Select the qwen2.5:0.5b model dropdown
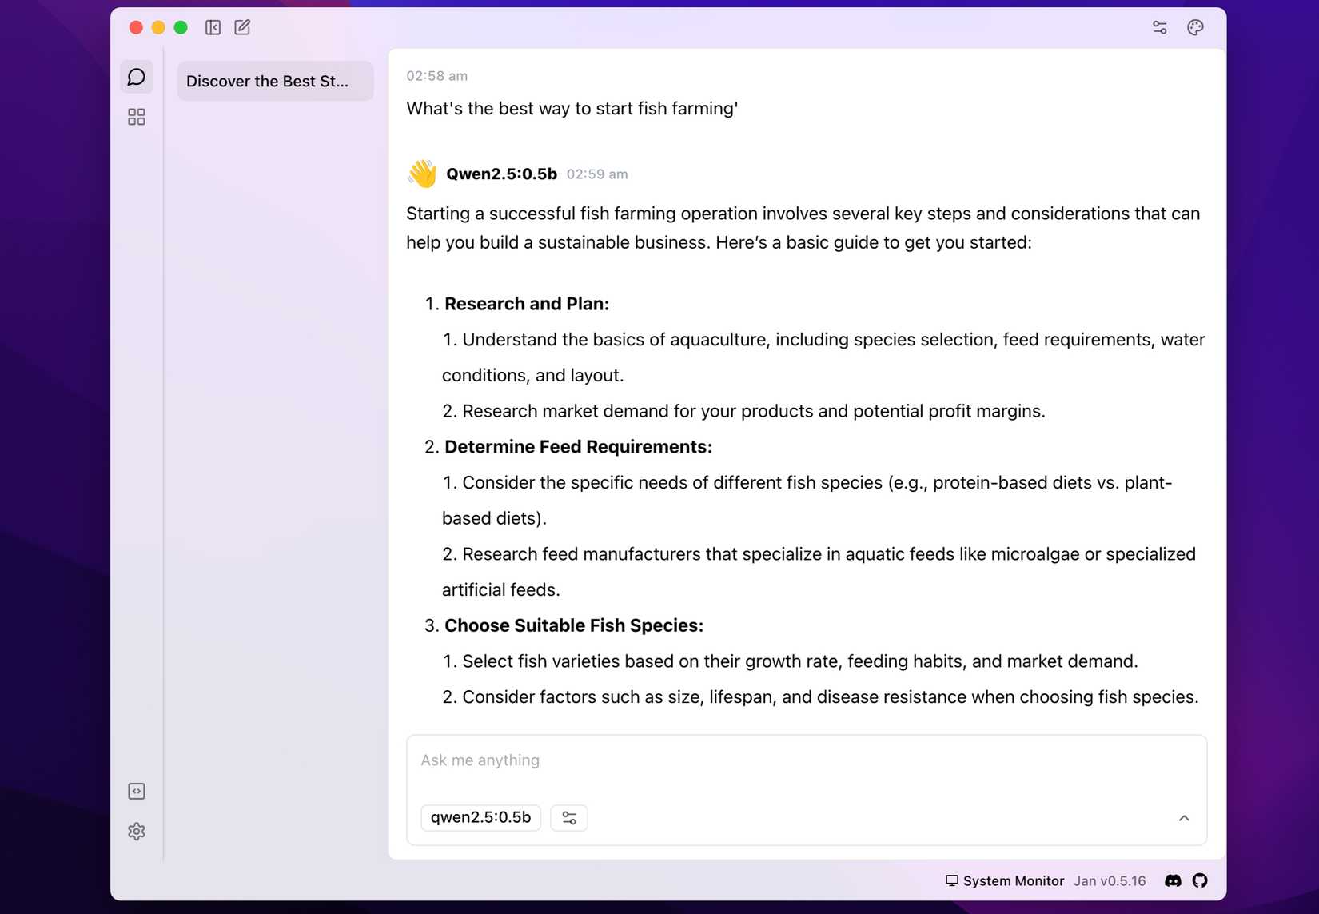 [480, 817]
